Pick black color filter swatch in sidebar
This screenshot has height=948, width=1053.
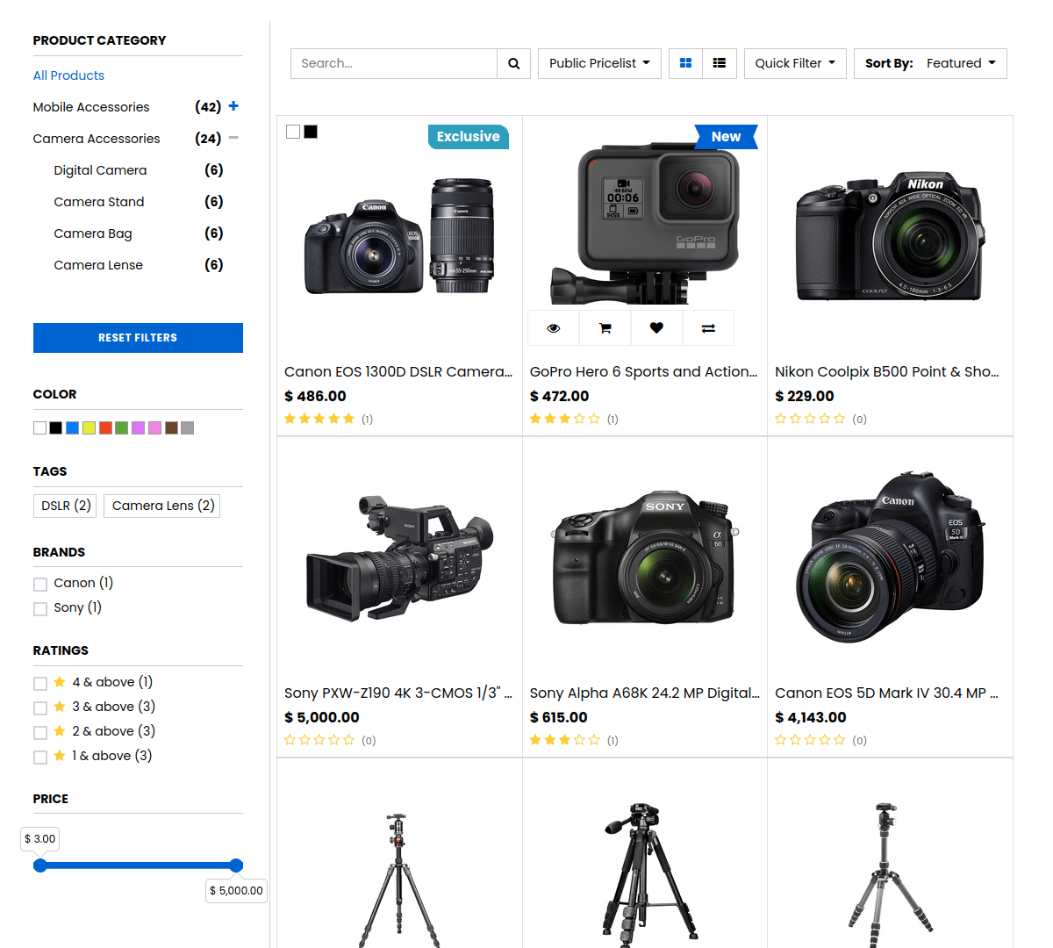coord(56,428)
